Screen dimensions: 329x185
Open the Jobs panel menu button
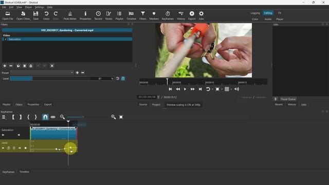pyautogui.click(x=276, y=99)
